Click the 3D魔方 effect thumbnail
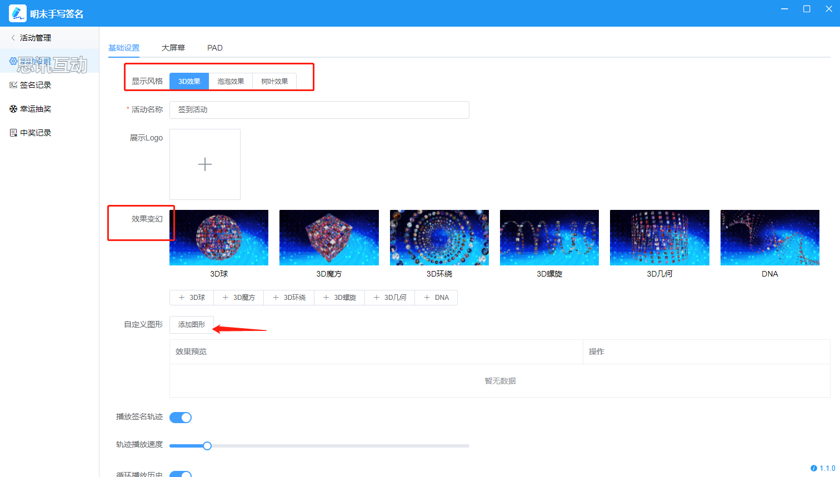 pyautogui.click(x=329, y=238)
